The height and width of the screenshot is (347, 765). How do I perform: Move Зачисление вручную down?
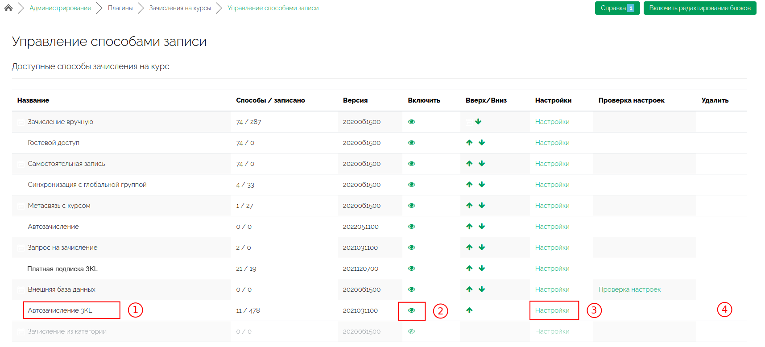(478, 121)
